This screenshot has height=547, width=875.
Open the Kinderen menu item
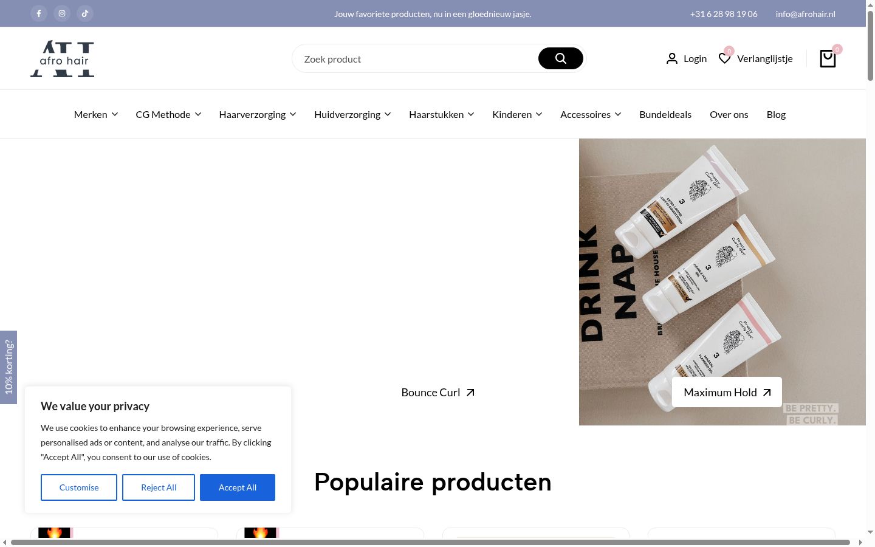[512, 114]
